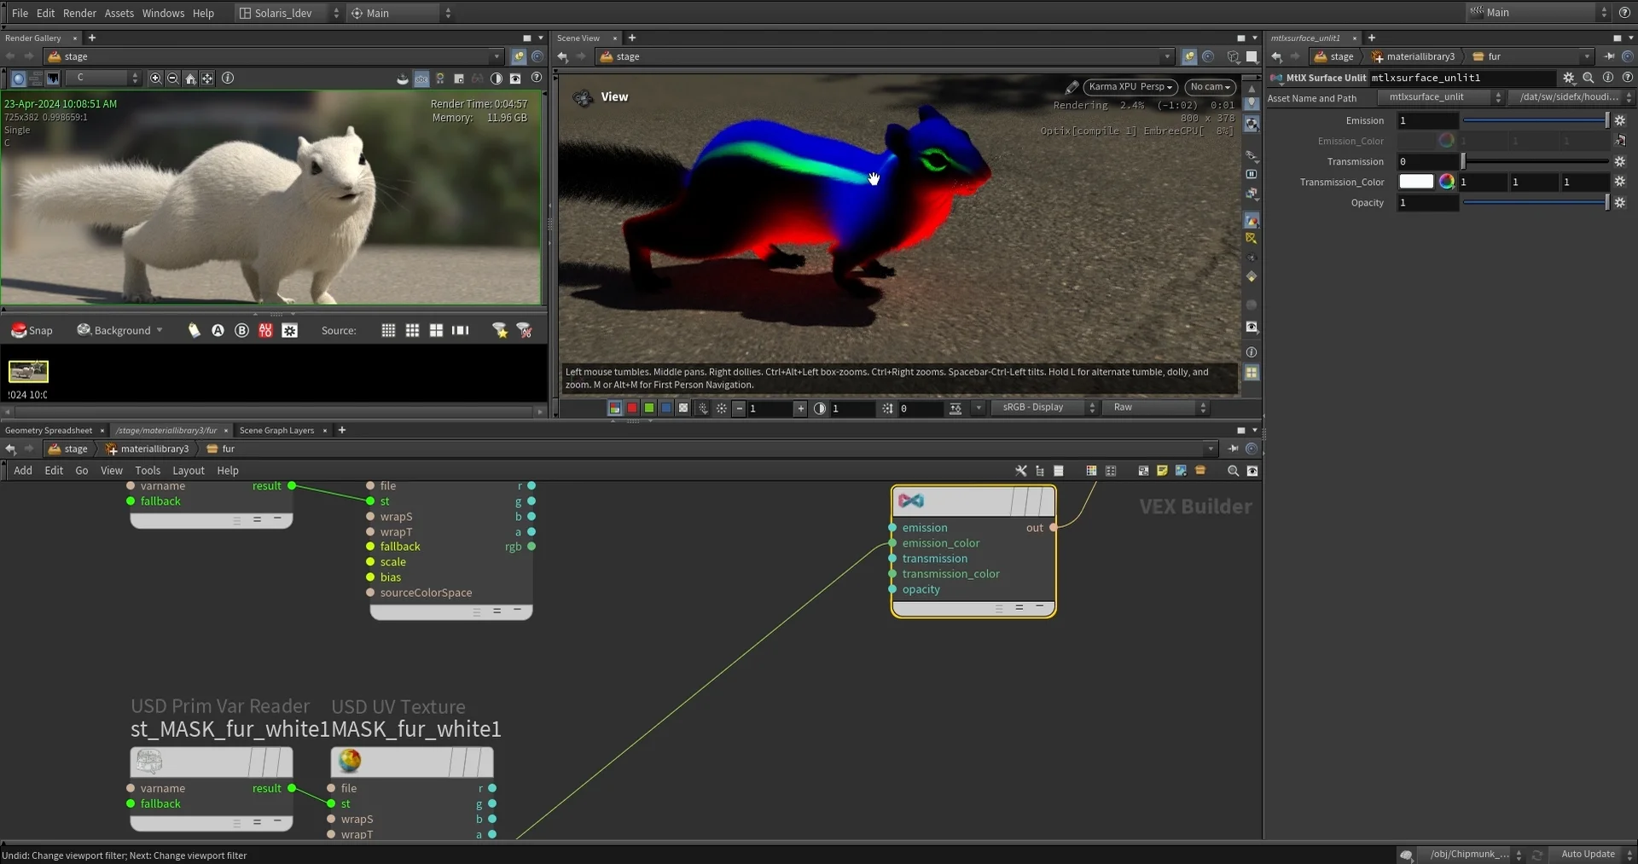The height and width of the screenshot is (864, 1638).
Task: Open the color palette editor in network toolbar
Action: pos(1090,470)
